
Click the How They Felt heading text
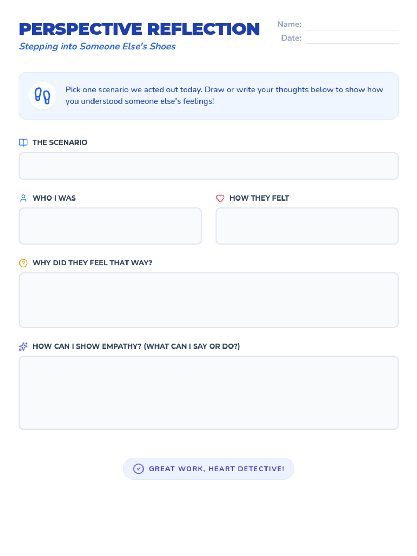(259, 198)
